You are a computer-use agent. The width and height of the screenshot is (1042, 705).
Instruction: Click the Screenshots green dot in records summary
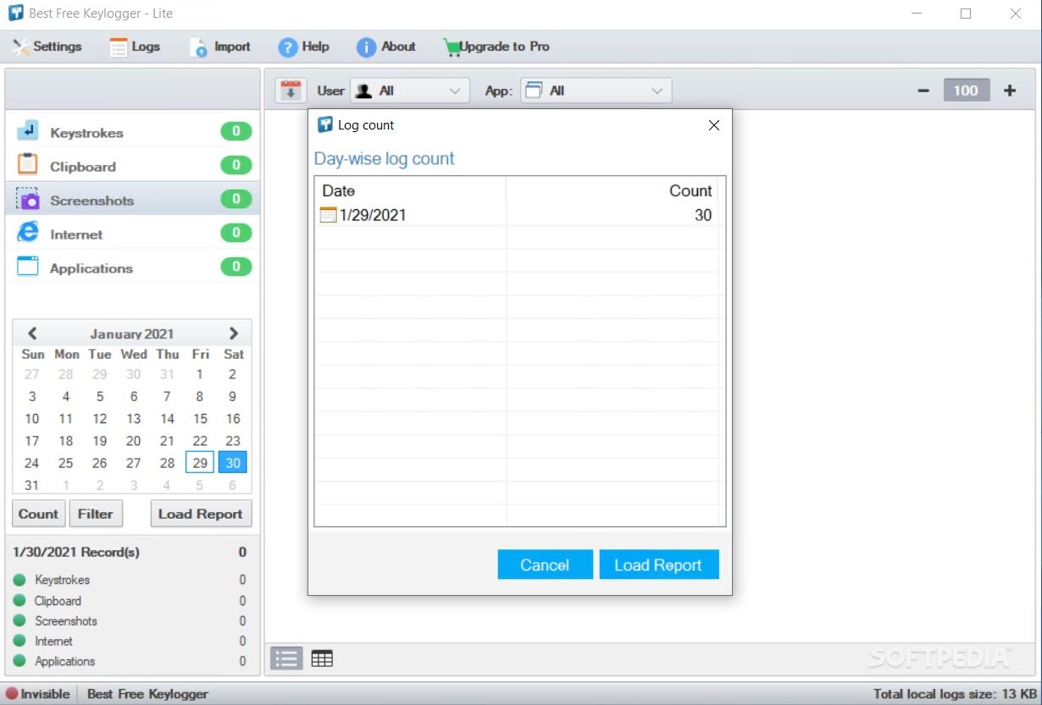19,621
